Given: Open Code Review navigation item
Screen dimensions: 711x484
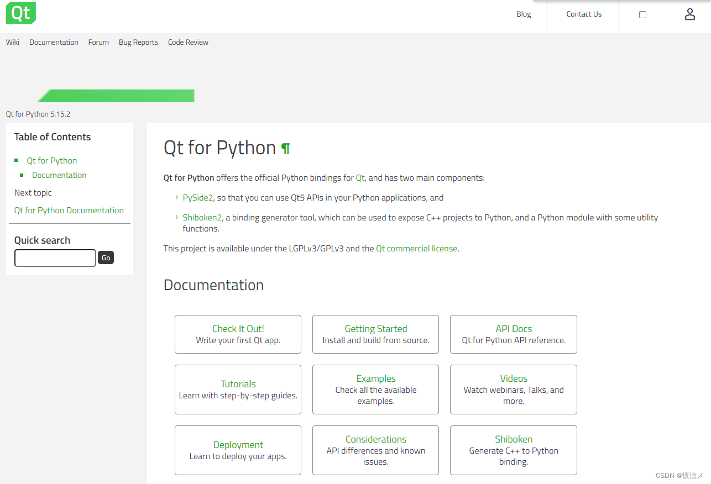Looking at the screenshot, I should (x=188, y=42).
